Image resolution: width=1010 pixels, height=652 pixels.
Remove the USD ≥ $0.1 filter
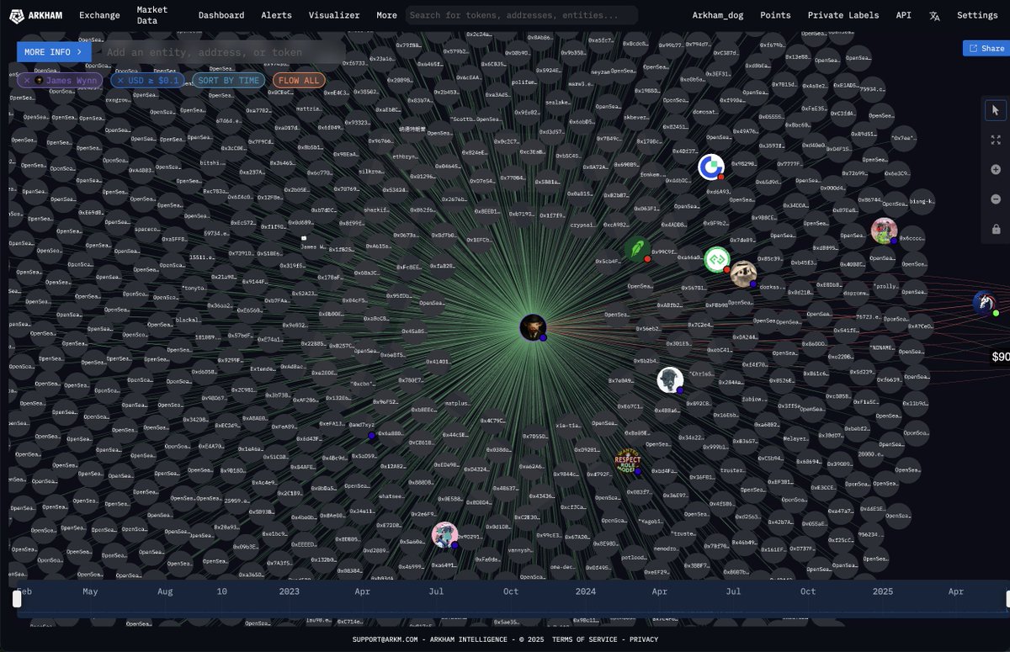(120, 81)
